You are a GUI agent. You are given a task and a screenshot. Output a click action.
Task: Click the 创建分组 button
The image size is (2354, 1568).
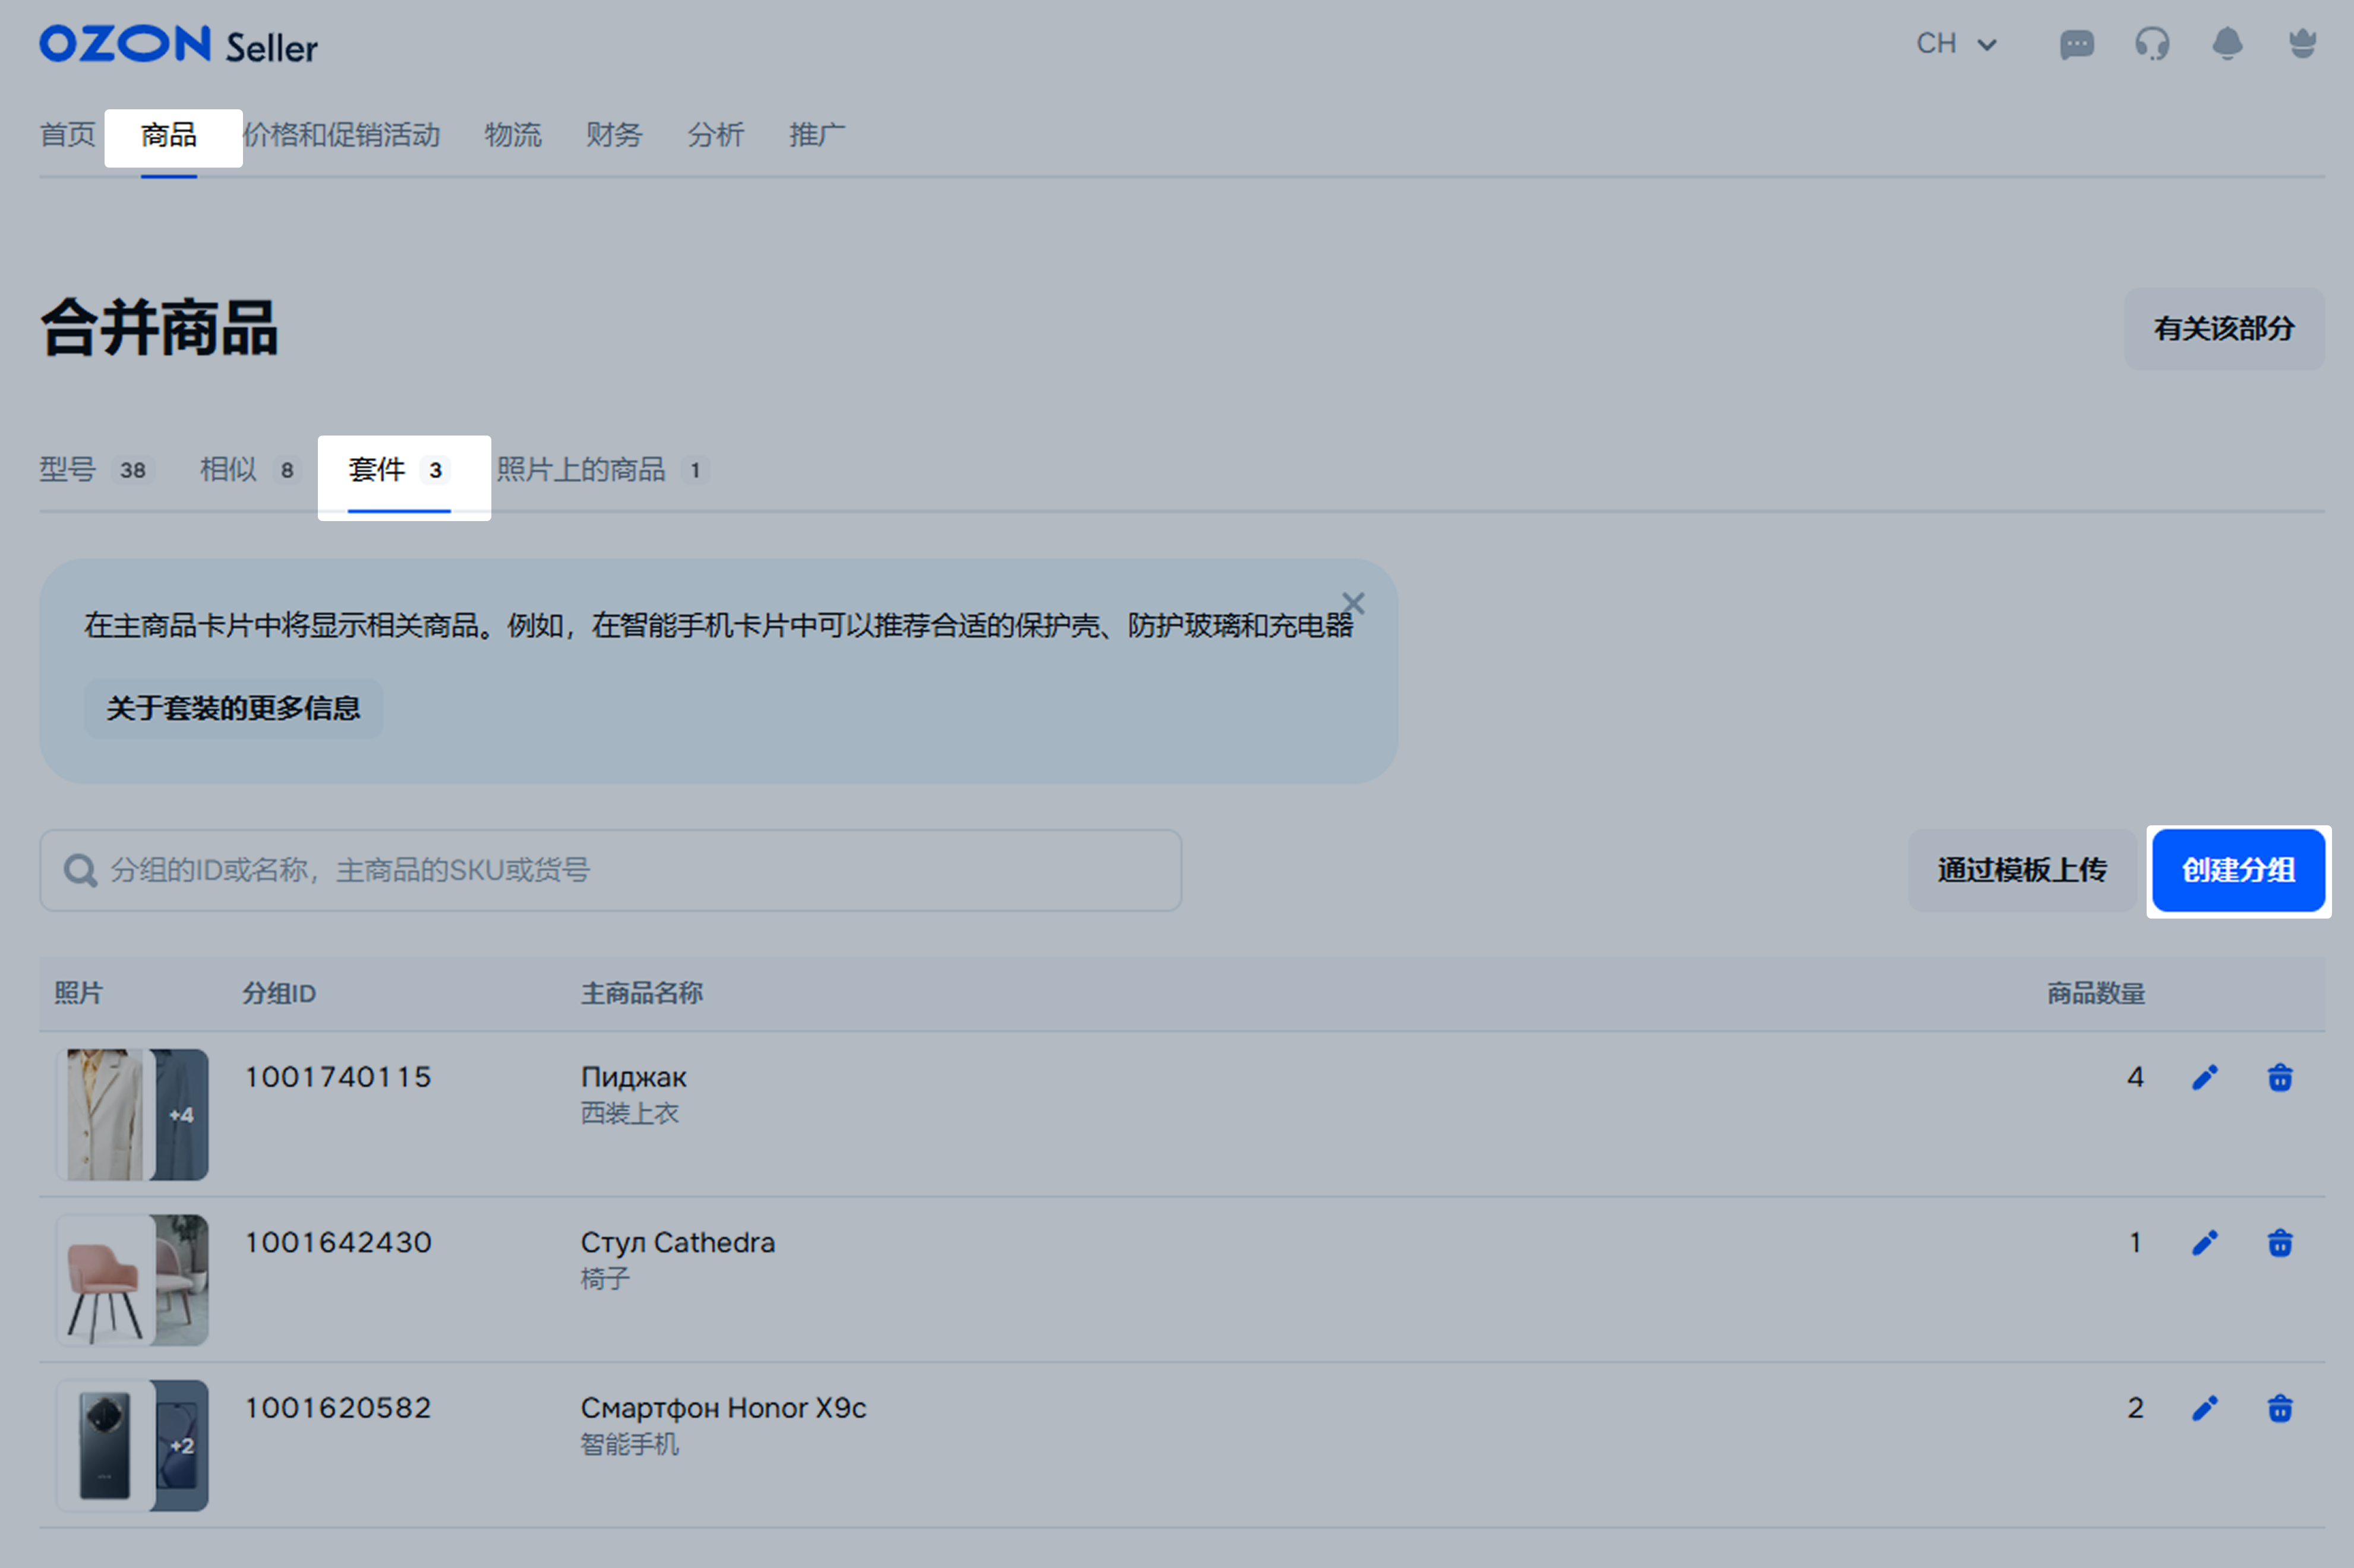(x=2237, y=870)
